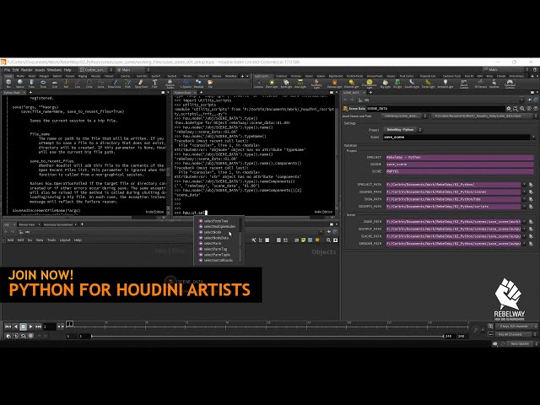
Task: Select the Sphere shelf tool
Action: click(20, 83)
